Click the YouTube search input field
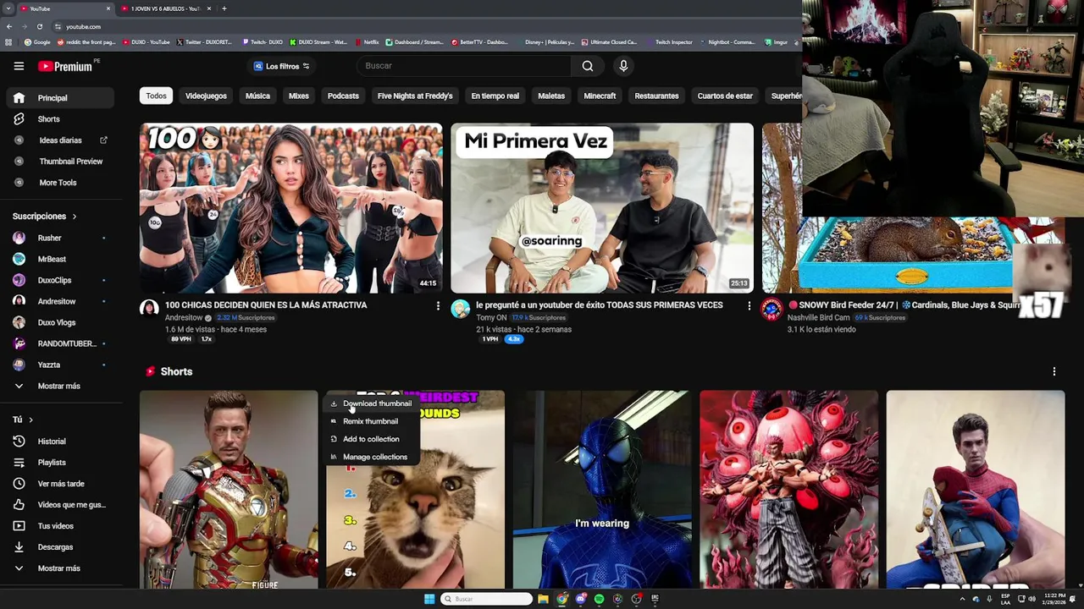The image size is (1084, 609). 464,66
